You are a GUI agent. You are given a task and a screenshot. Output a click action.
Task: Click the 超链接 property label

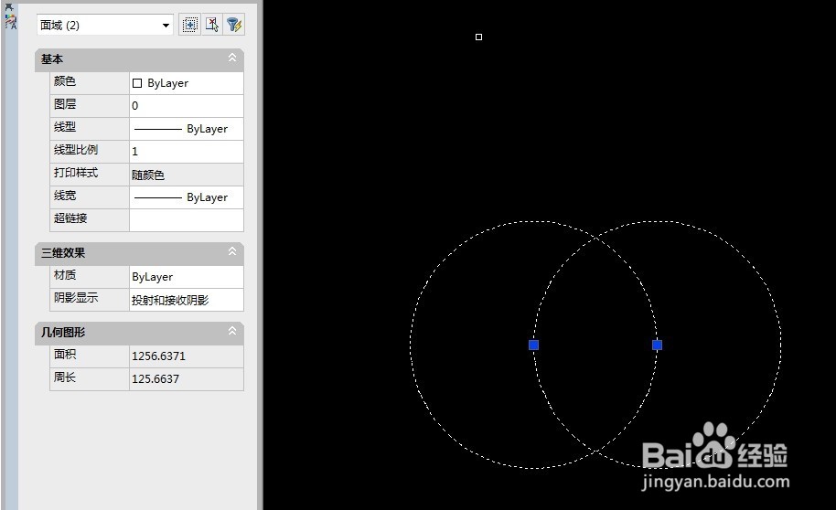(x=70, y=218)
